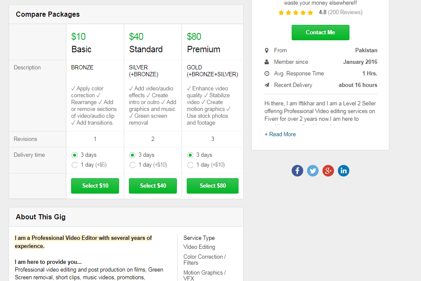
Task: Click the clock icon beside Avg. Response Time
Action: (267, 74)
